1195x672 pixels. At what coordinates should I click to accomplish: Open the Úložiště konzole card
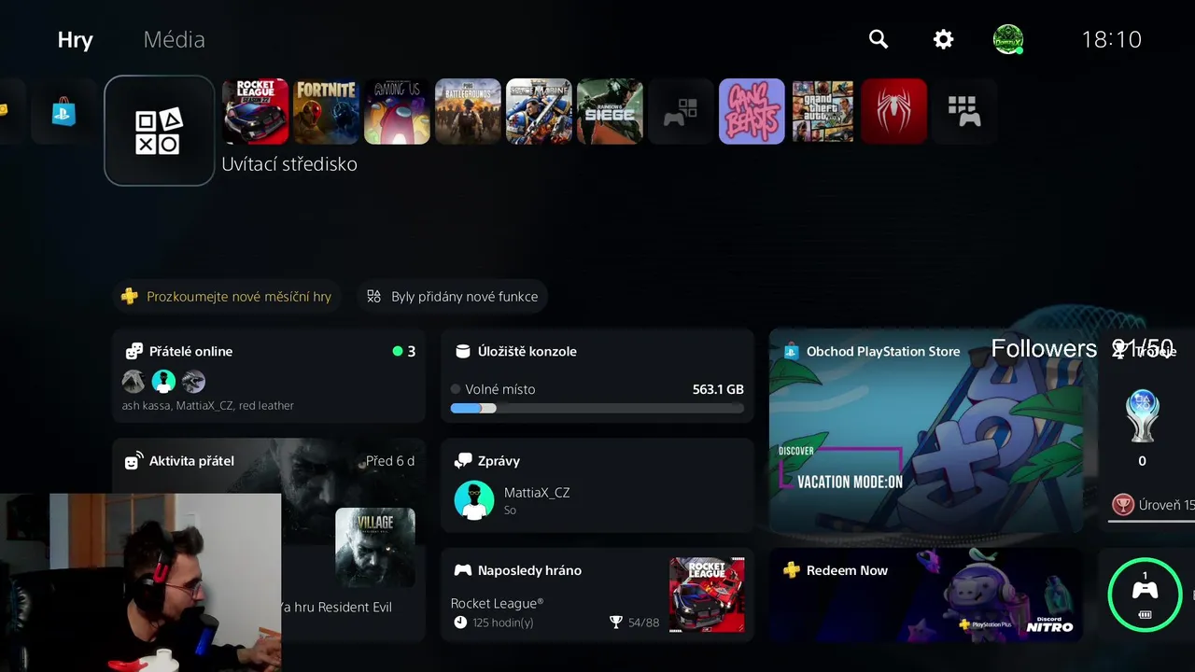coord(597,376)
